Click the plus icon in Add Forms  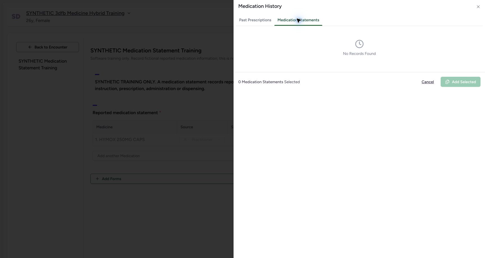(97, 179)
